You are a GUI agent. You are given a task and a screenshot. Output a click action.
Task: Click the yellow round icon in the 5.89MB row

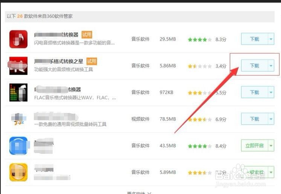point(18,172)
